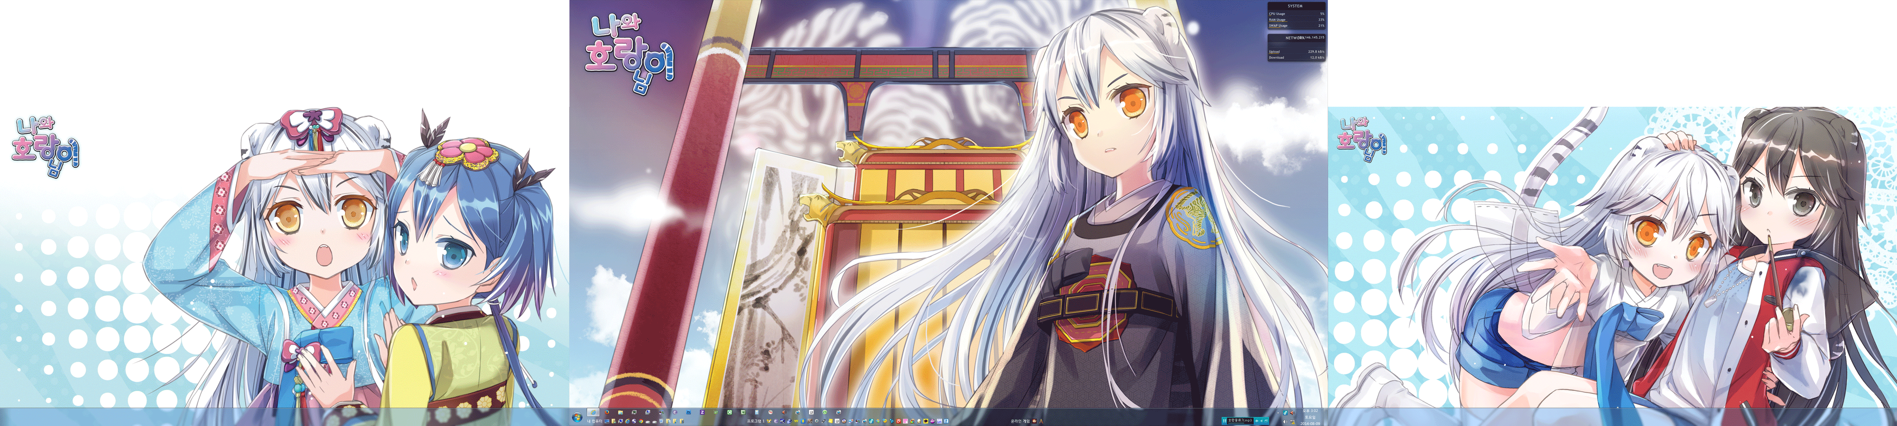Launch KakaoTalk from the programs toolbar
The width and height of the screenshot is (1897, 426).
click(x=926, y=422)
